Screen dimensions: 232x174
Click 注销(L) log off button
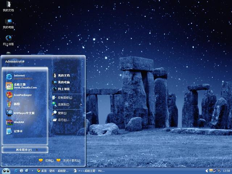pos(46,160)
